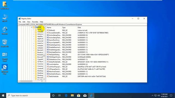This screenshot has width=175, height=98.
Task: Click the Windows Start button
Action: pyautogui.click(x=3, y=96)
